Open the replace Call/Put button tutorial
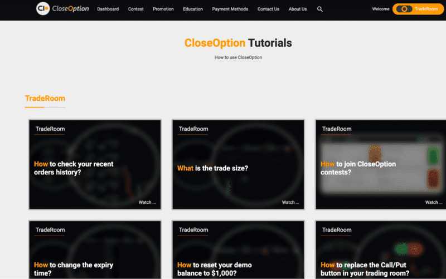 (381, 249)
